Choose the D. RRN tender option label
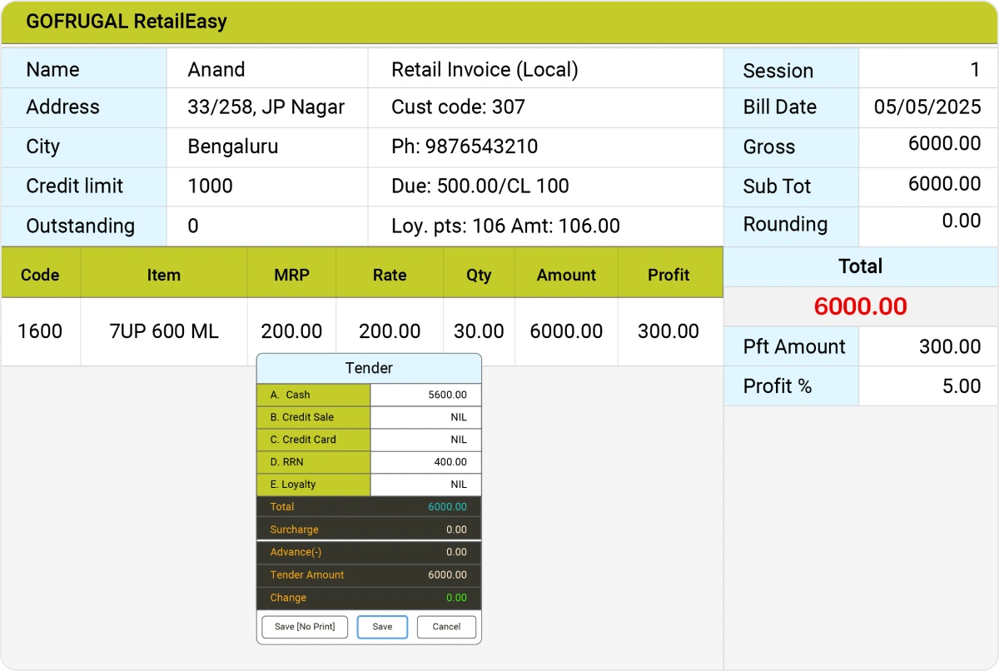This screenshot has width=999, height=671. 313,462
